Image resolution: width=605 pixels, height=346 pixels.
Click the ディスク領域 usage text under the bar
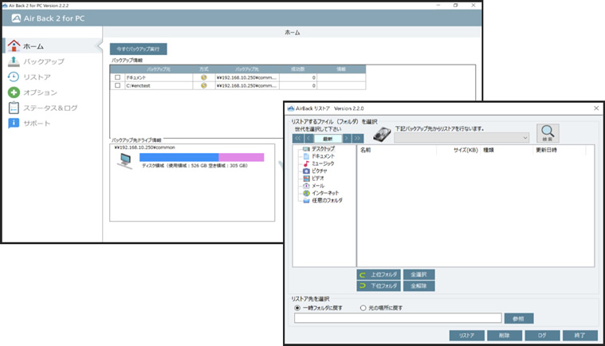(194, 166)
